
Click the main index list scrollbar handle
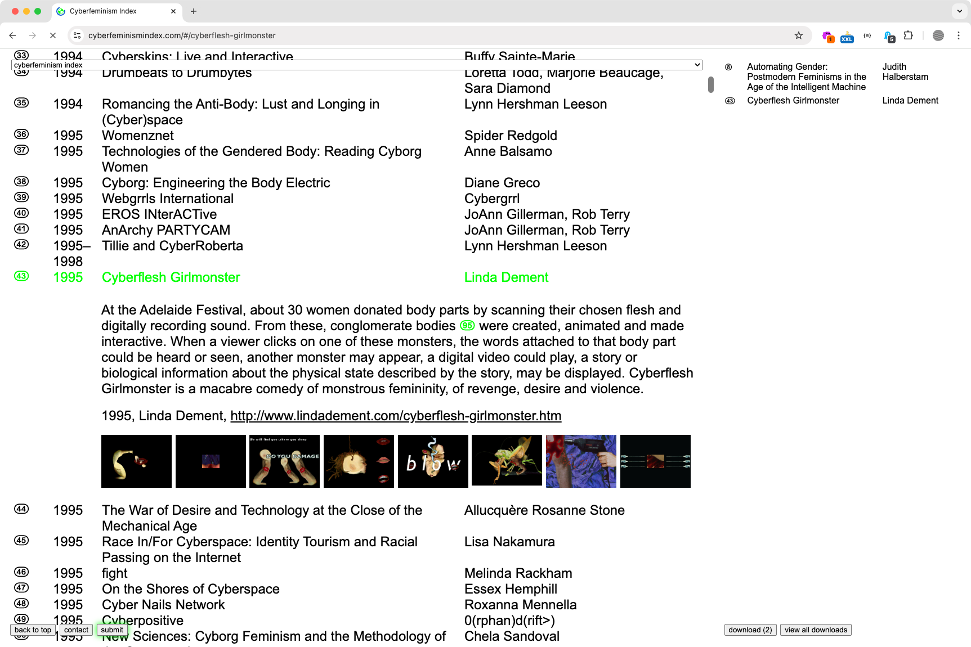tap(711, 84)
